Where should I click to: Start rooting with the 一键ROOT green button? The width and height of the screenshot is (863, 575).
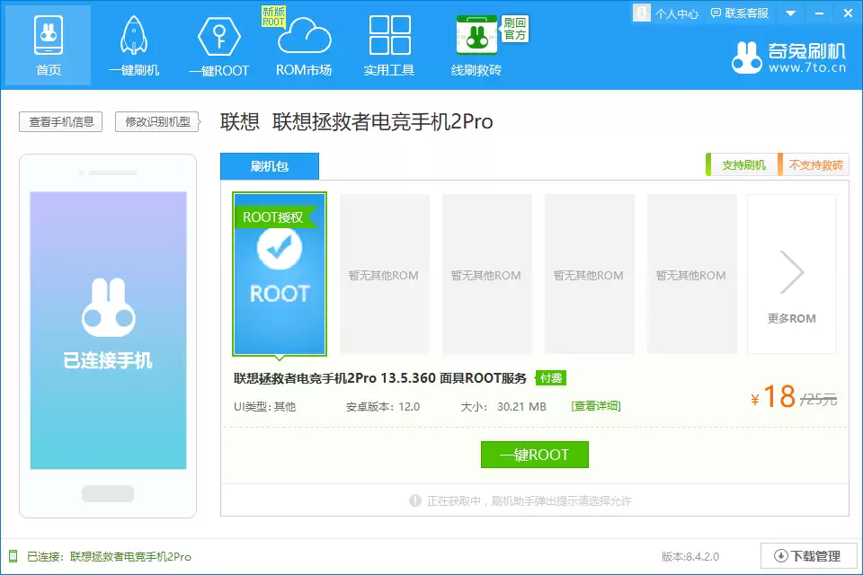(535, 455)
